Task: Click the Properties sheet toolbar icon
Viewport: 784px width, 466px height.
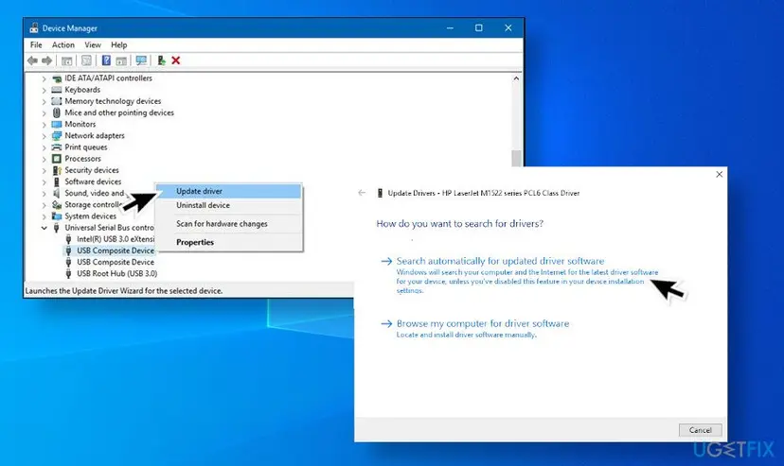Action: 86,60
